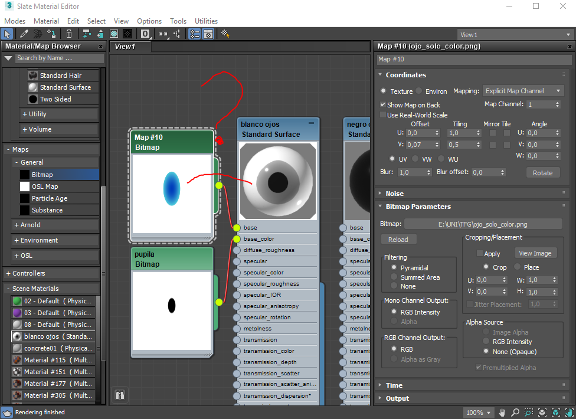576x419 pixels.
Task: Choose Summed Area filtering option
Action: tap(394, 277)
